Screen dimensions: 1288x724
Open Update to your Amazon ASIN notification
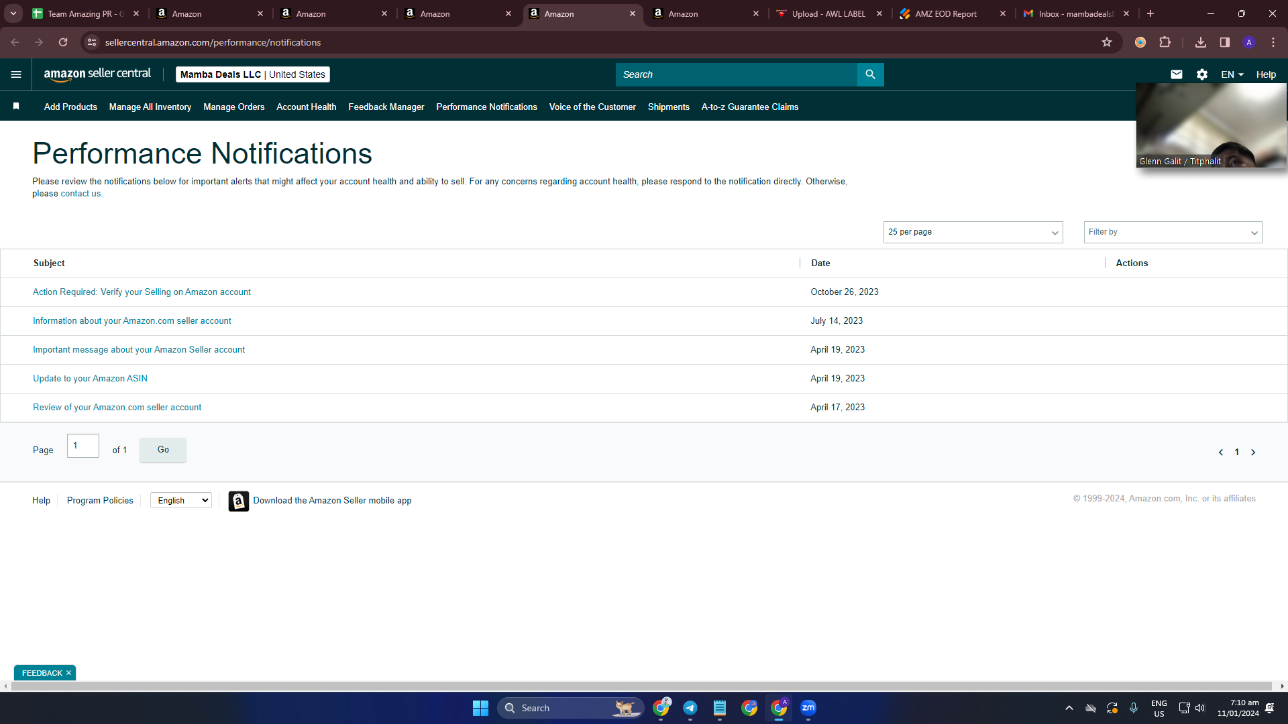[90, 379]
